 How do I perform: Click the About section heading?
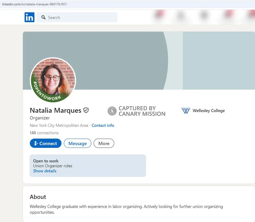[37, 197]
